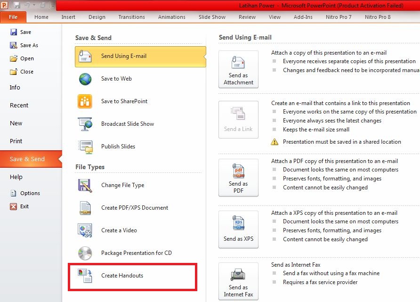Click the Save to Web globe icon

[x=85, y=79]
